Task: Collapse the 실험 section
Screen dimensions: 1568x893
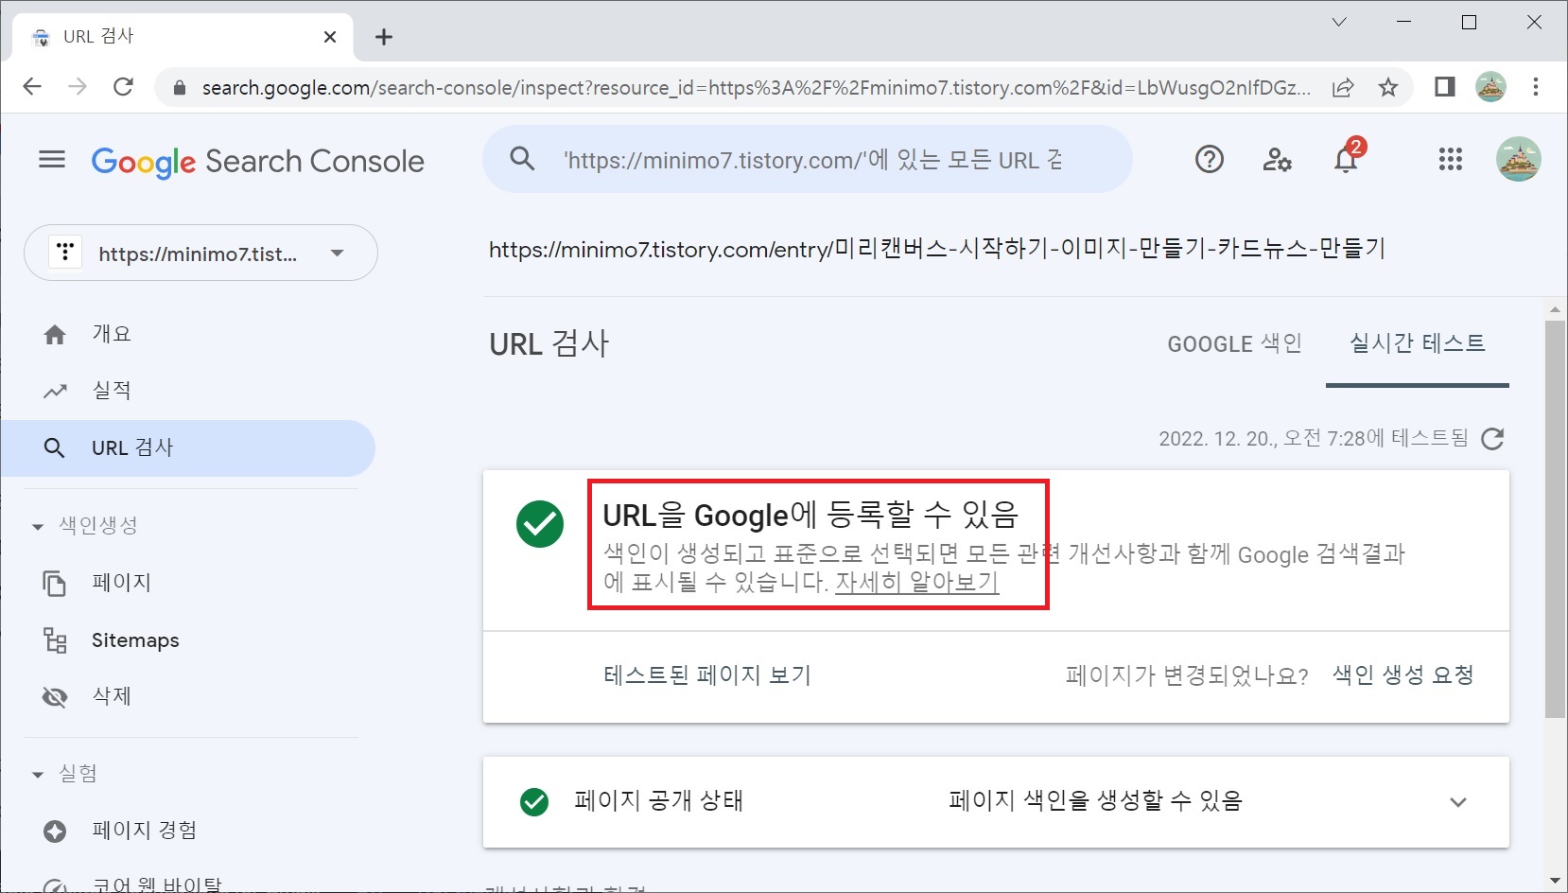Action: point(38,775)
